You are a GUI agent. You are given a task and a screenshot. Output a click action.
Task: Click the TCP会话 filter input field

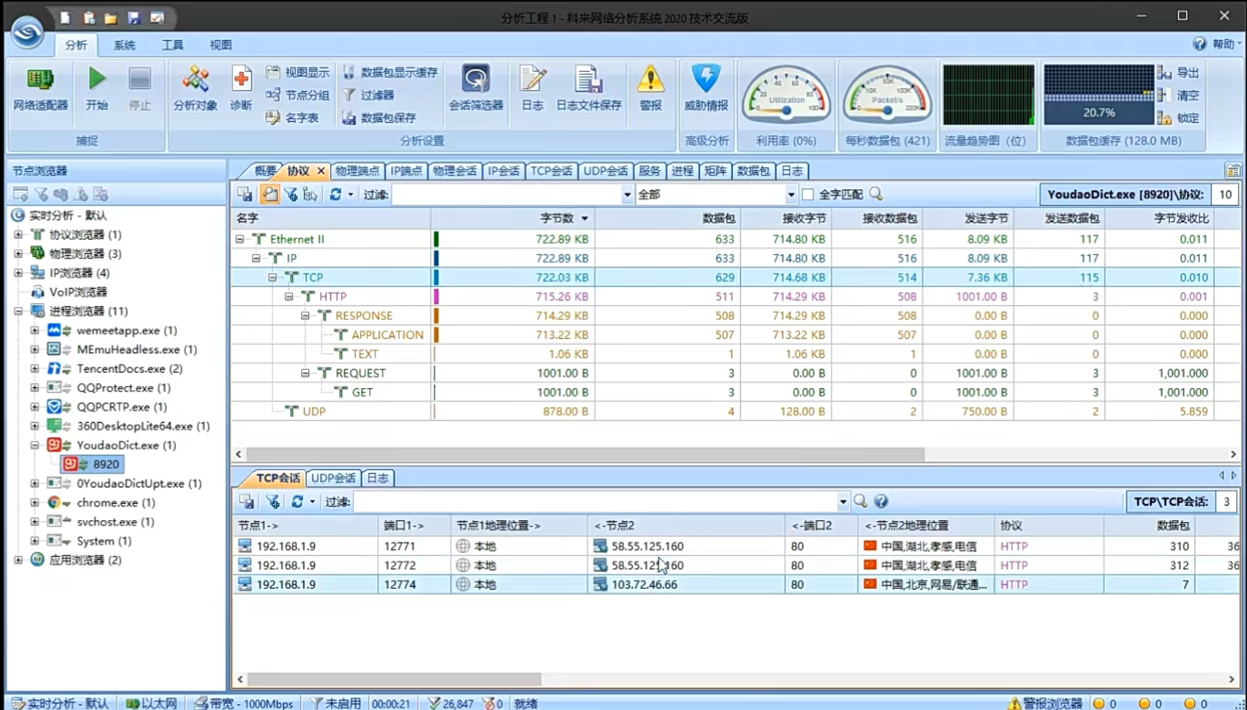(595, 502)
